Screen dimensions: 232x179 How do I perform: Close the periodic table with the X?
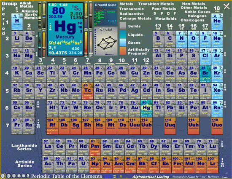227,6
